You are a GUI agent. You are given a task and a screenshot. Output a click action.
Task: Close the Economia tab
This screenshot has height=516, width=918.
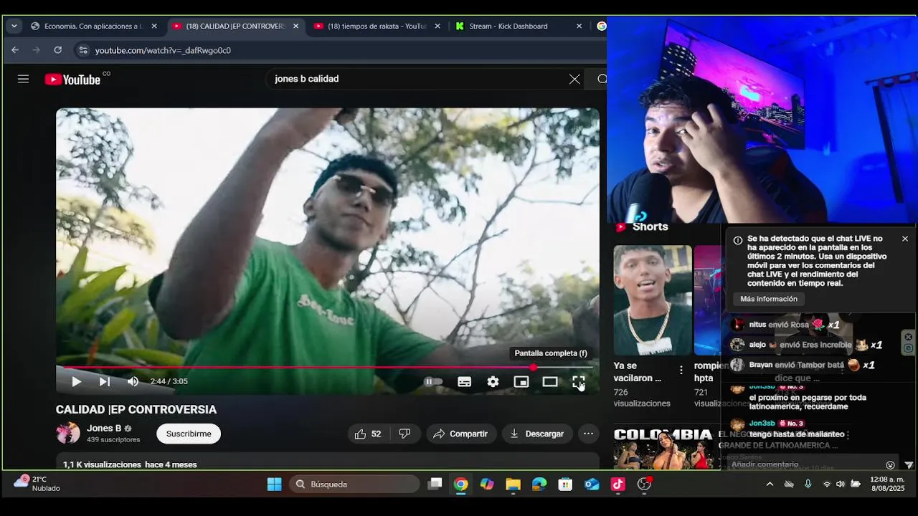153,26
